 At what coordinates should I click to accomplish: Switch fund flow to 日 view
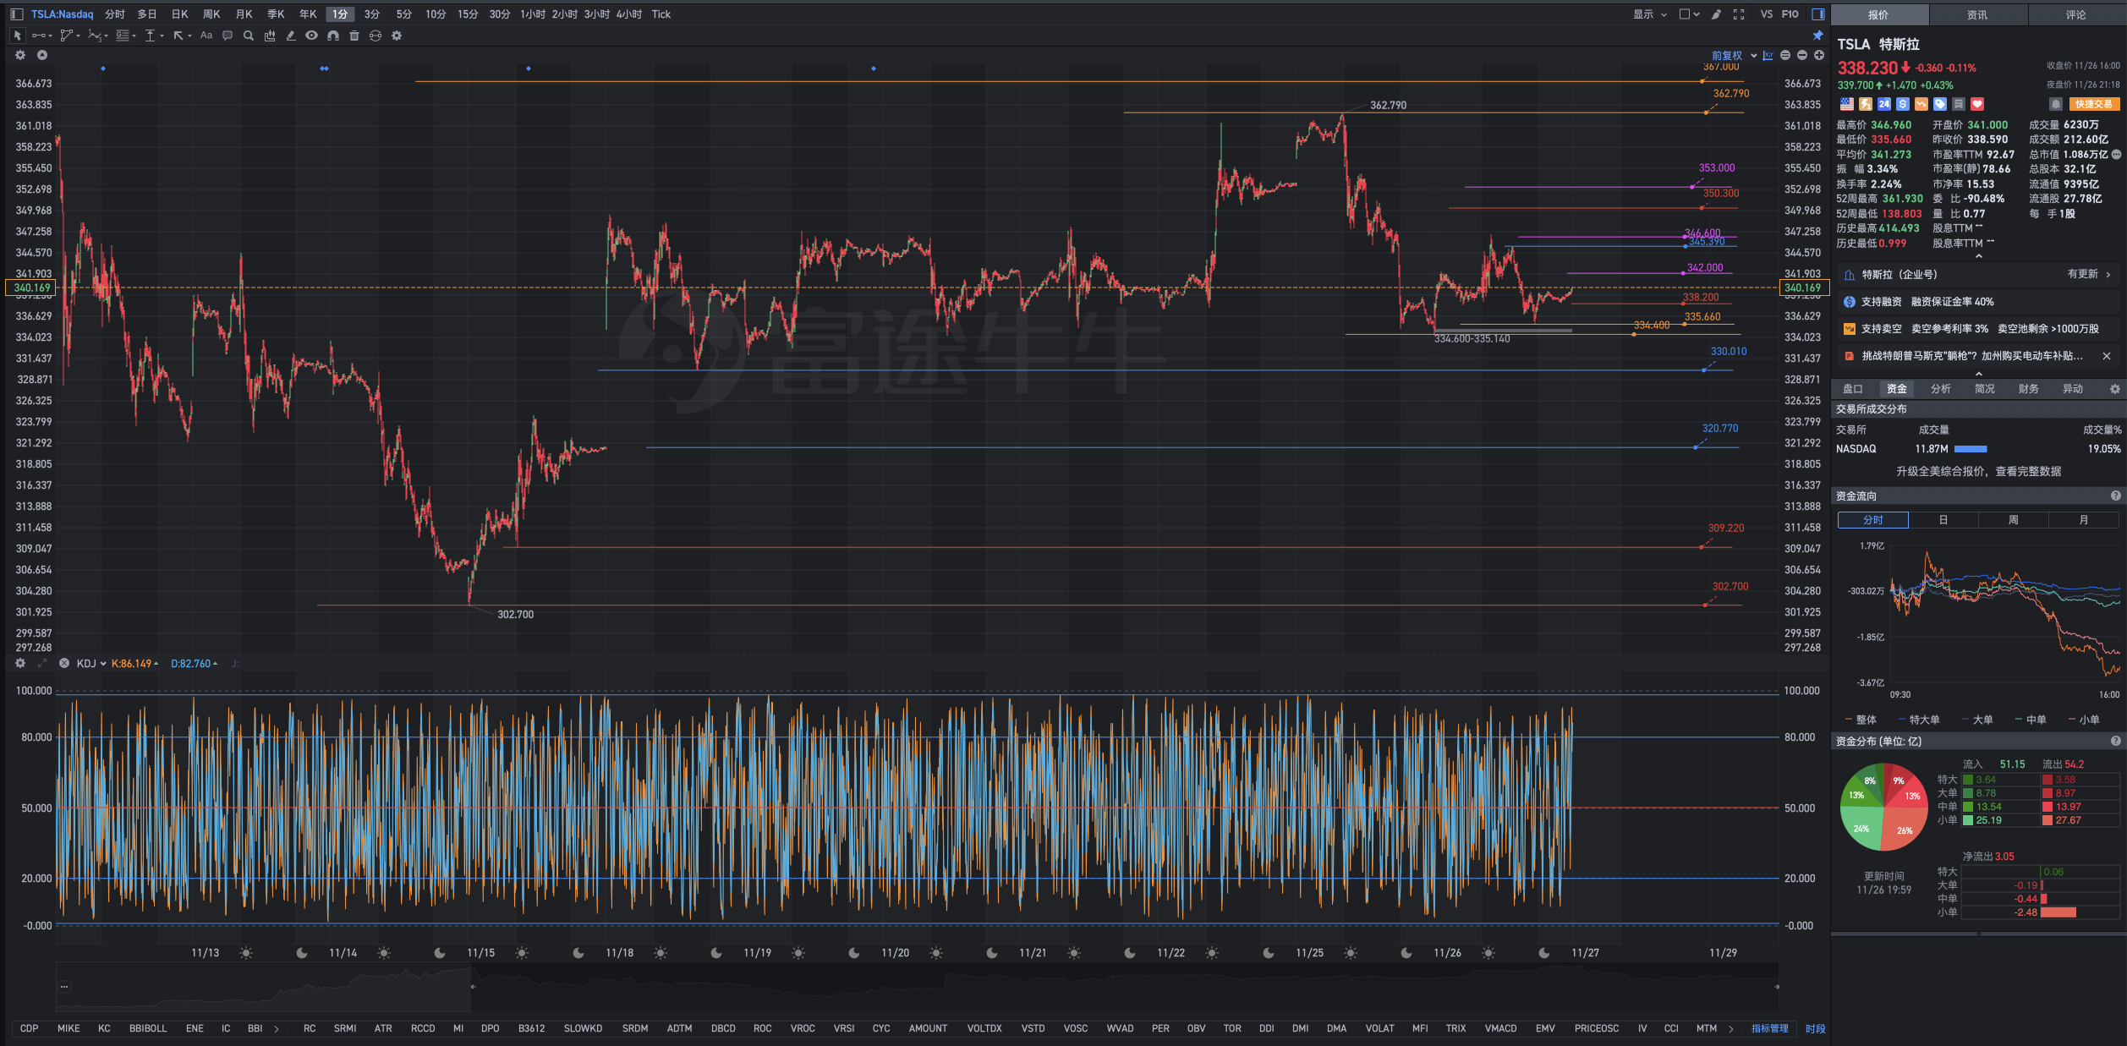click(x=1943, y=520)
